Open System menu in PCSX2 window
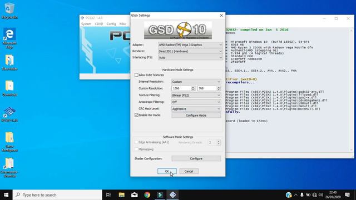The height and width of the screenshot is (200, 356). [86, 24]
